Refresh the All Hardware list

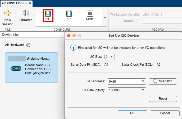[x=29, y=45]
